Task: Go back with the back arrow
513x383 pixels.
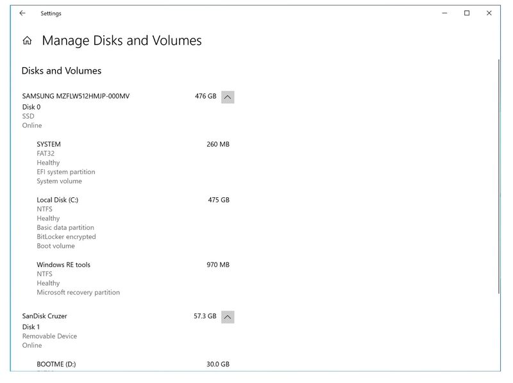Action: pos(22,13)
